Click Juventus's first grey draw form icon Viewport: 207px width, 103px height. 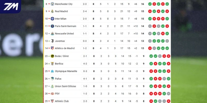[x=150, y=41]
